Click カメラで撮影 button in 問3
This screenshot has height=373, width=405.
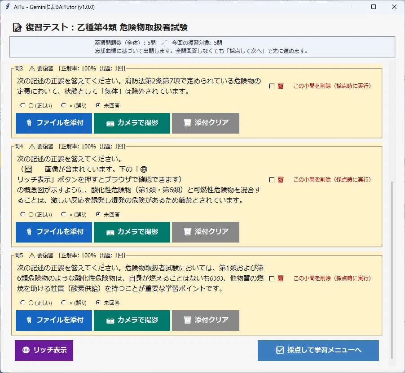pos(132,123)
